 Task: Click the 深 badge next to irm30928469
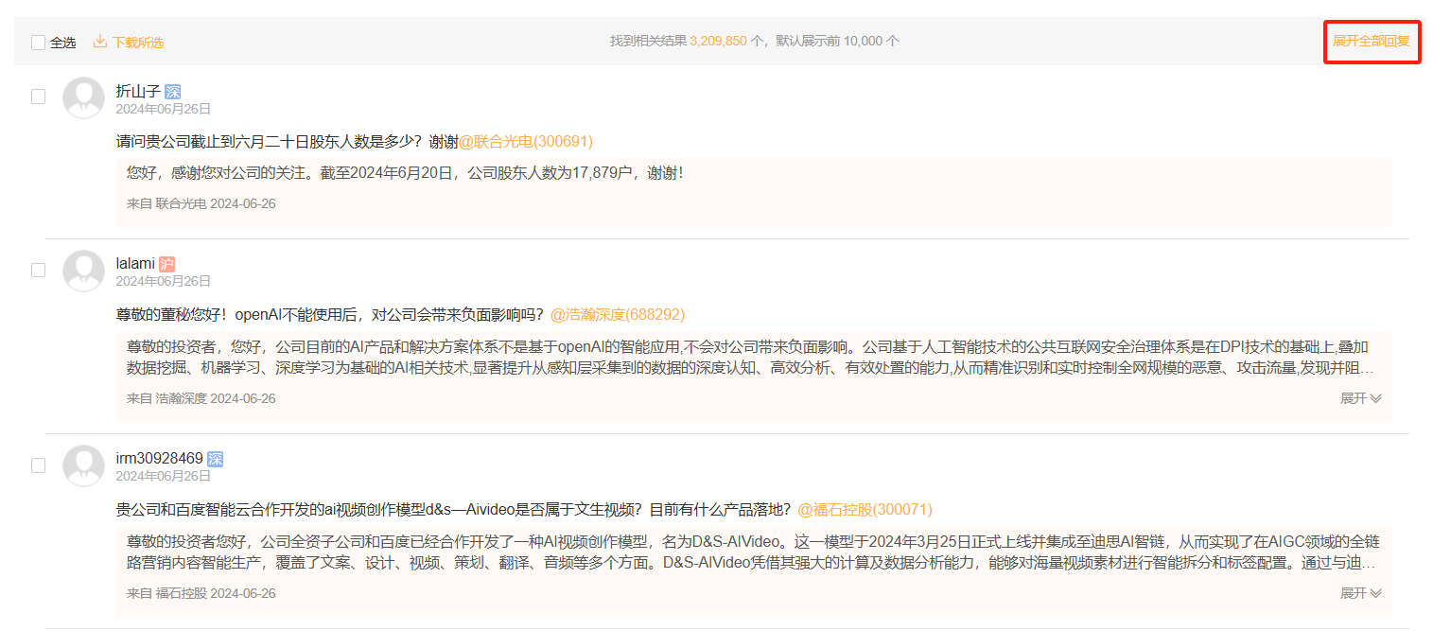(x=215, y=460)
